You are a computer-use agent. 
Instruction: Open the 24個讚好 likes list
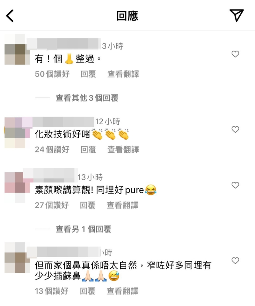click(52, 149)
